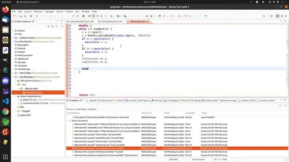Expand the ColherCripto project
This screenshot has width=289, height=162.
pyautogui.click(x=13, y=38)
